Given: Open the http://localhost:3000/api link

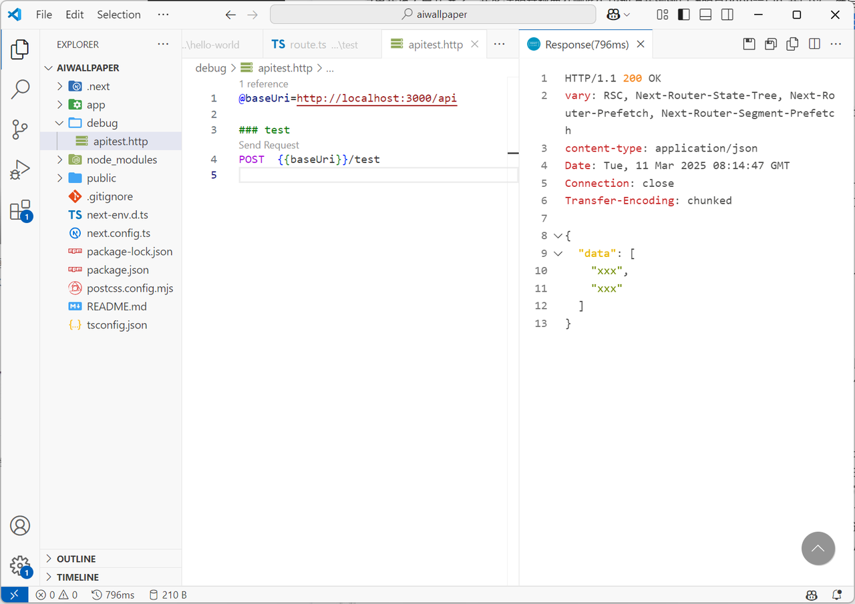Looking at the screenshot, I should [x=377, y=99].
